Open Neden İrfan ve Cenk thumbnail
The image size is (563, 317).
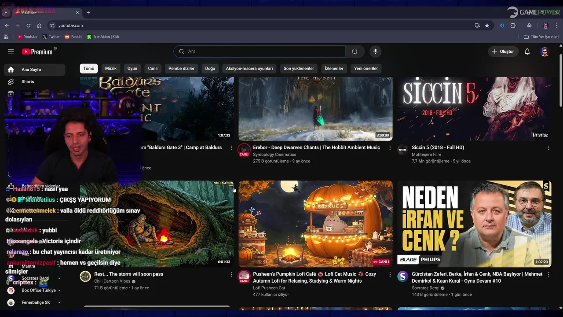click(474, 224)
